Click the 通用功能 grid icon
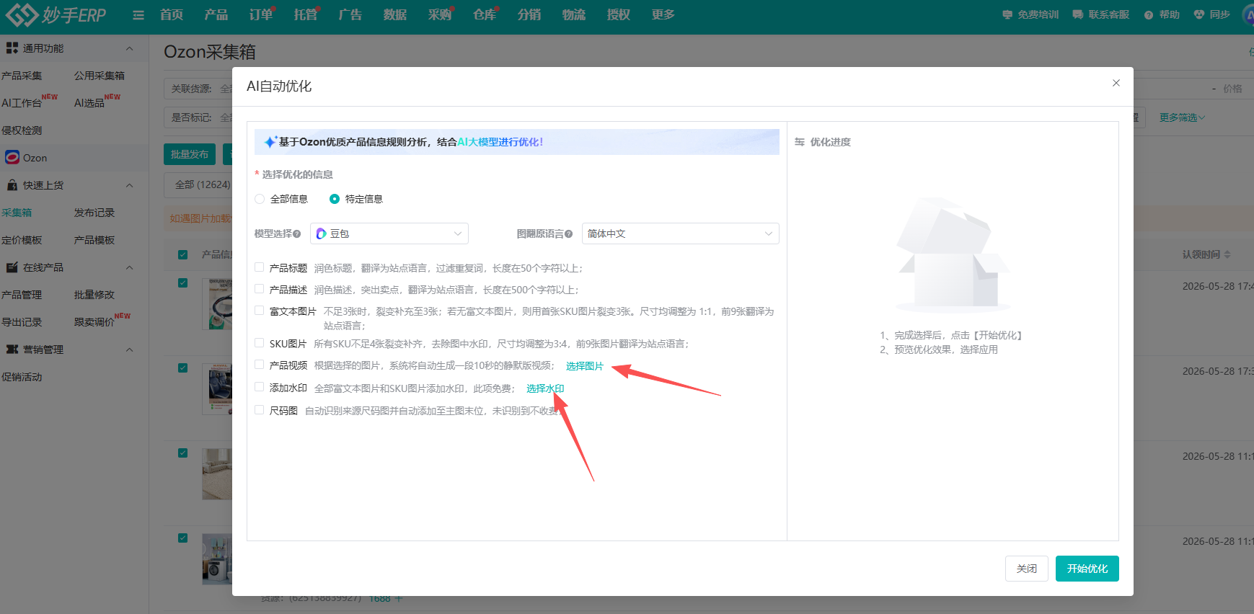The image size is (1254, 614). 12,48
